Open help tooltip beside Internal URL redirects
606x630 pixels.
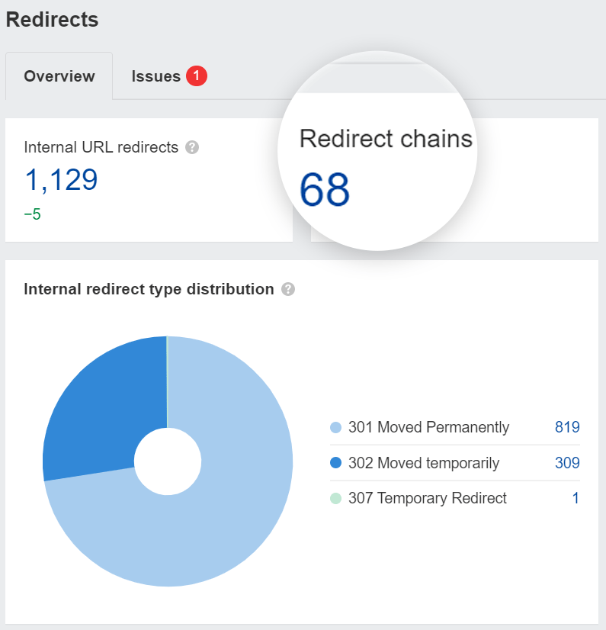click(191, 147)
